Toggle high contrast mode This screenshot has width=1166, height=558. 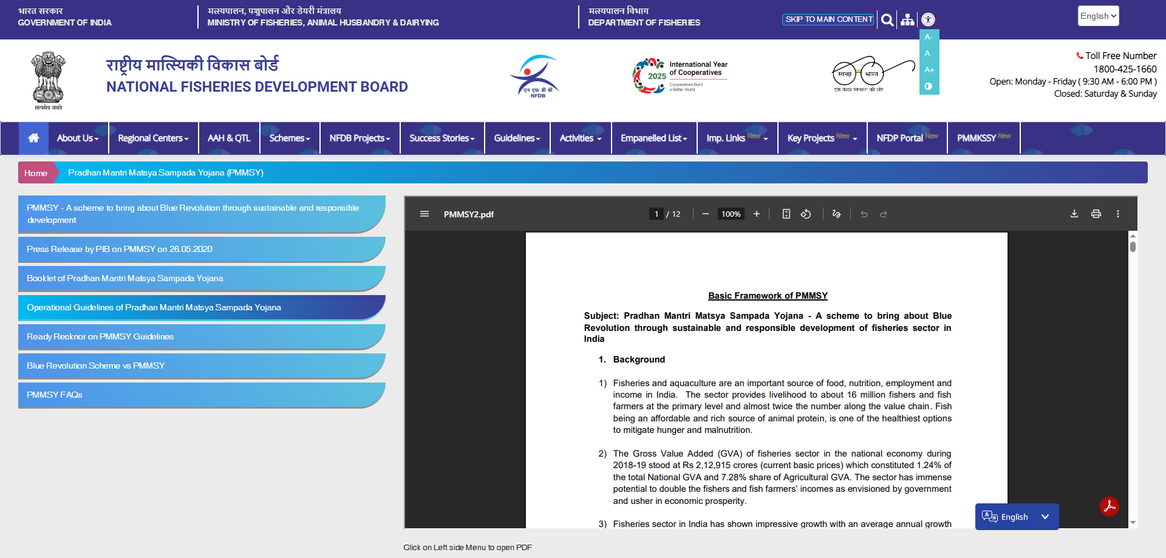point(929,86)
